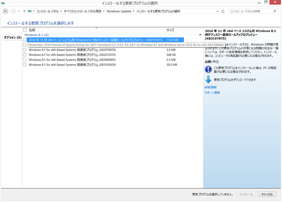Image resolution: width=282 pixels, height=202 pixels.
Task: Select the highlighted KB3197875 rollup preview row
Action: pyautogui.click(x=105, y=40)
